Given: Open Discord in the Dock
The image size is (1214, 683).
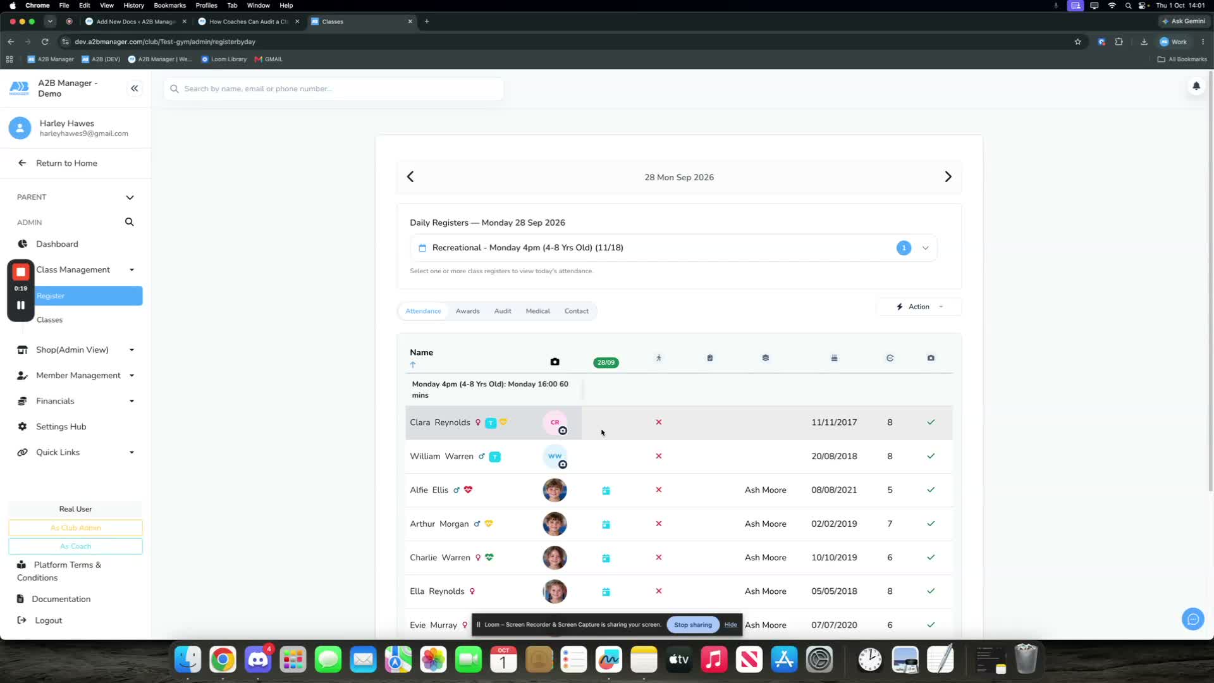Looking at the screenshot, I should point(258,660).
